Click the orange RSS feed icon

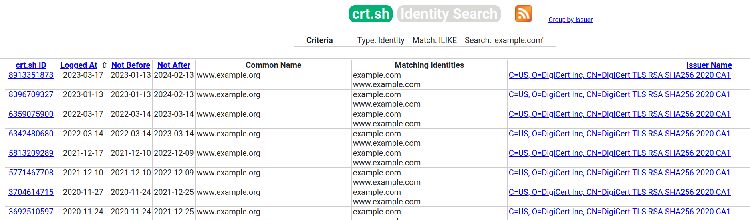pyautogui.click(x=523, y=14)
